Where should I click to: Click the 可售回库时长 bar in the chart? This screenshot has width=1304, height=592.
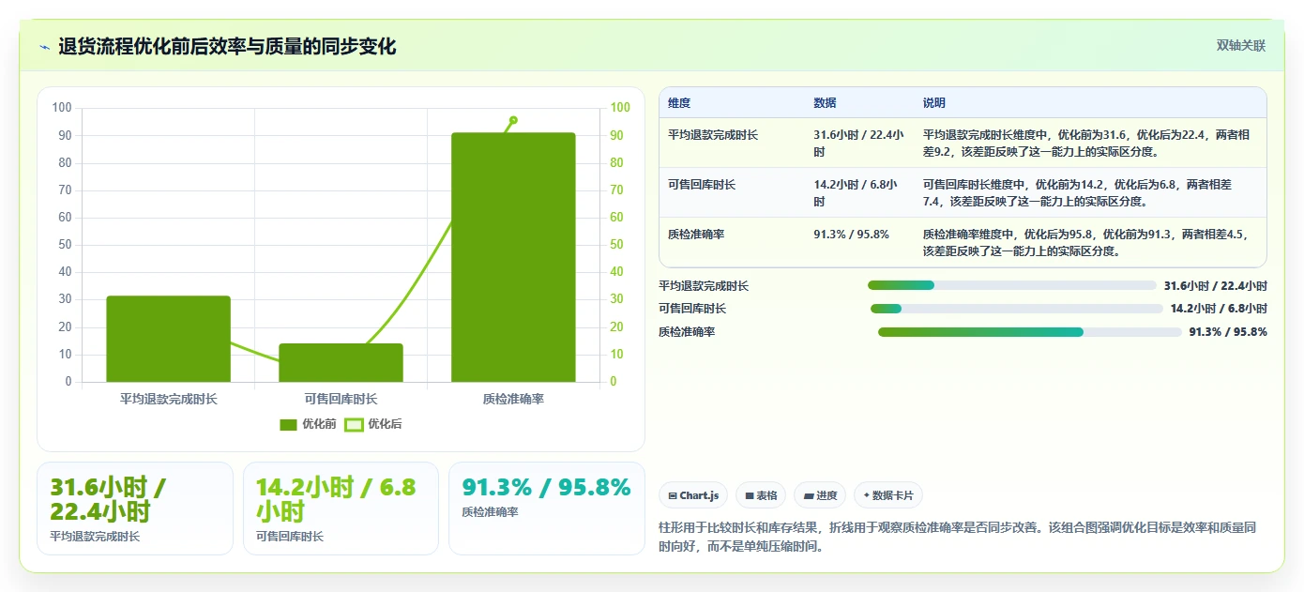pyautogui.click(x=341, y=363)
